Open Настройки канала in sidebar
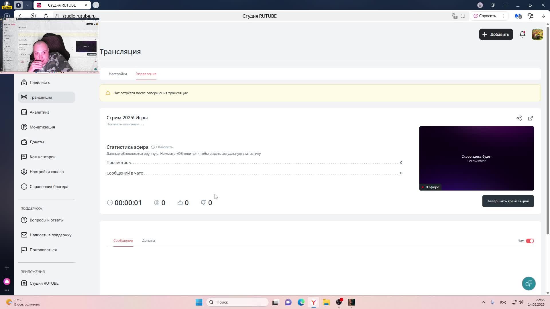The height and width of the screenshot is (309, 550). pyautogui.click(x=46, y=172)
